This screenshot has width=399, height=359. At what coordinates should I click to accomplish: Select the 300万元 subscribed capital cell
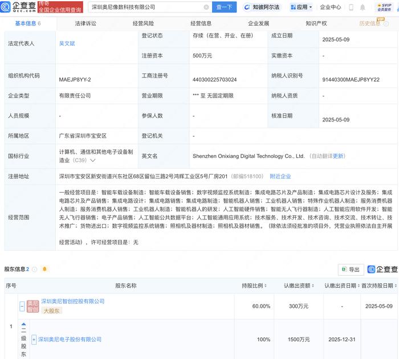tap(299, 307)
